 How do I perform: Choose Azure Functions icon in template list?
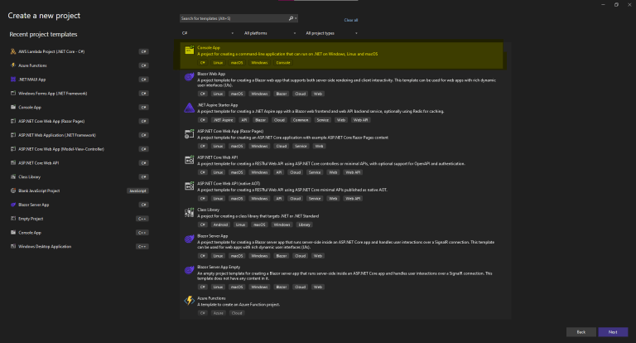(190, 298)
